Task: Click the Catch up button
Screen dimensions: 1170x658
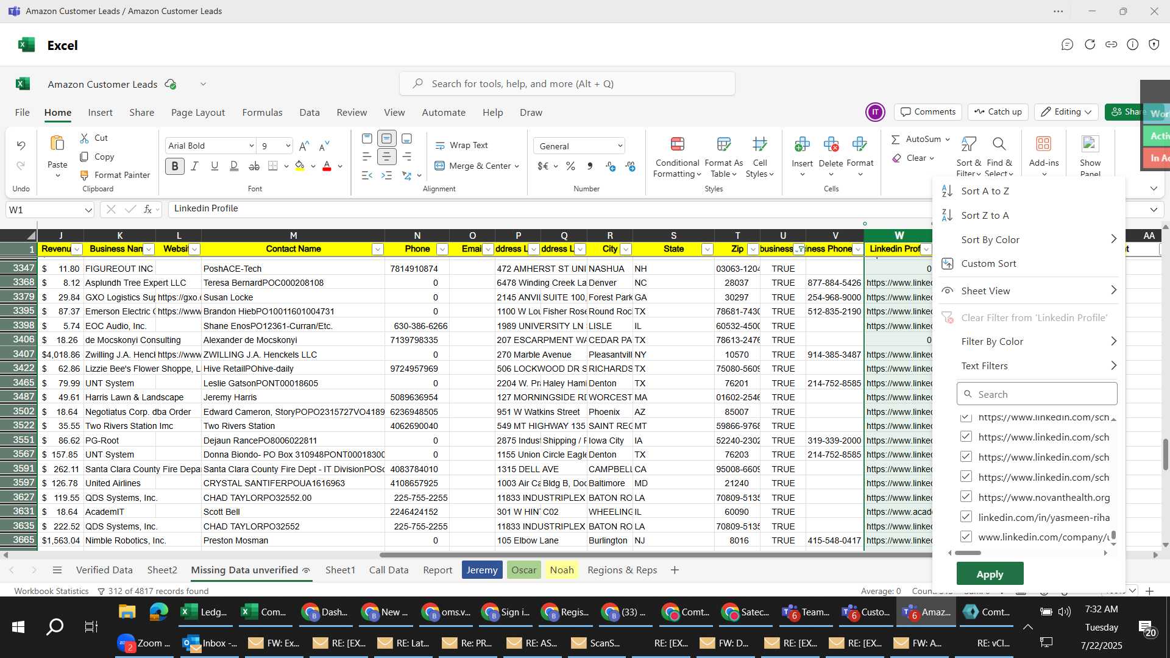Action: [998, 112]
